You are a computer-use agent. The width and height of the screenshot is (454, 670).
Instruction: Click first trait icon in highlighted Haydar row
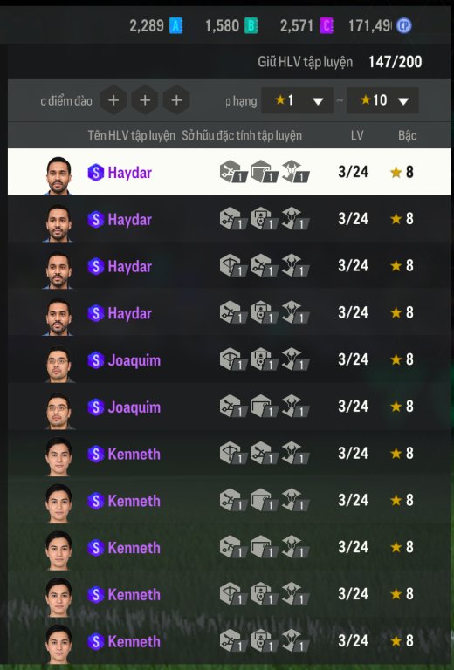pos(233,172)
